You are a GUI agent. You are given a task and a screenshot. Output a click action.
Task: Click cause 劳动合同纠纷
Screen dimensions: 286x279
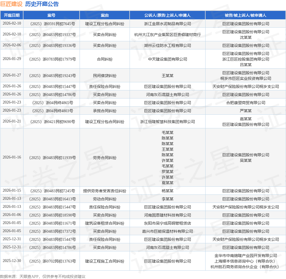tap(105, 199)
